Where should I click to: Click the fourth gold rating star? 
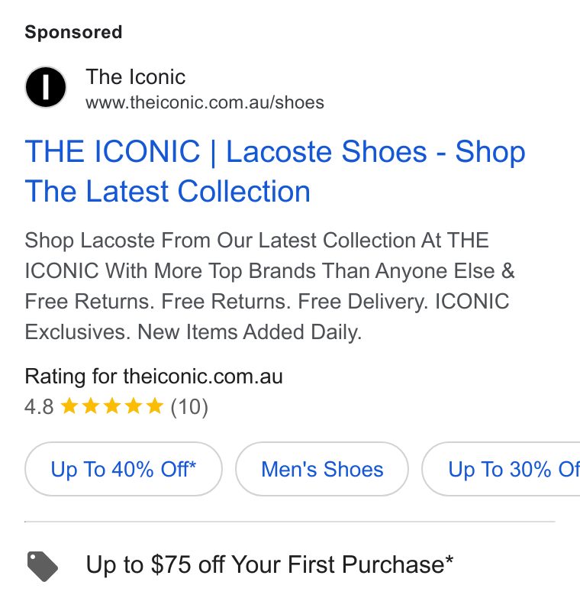tap(134, 406)
